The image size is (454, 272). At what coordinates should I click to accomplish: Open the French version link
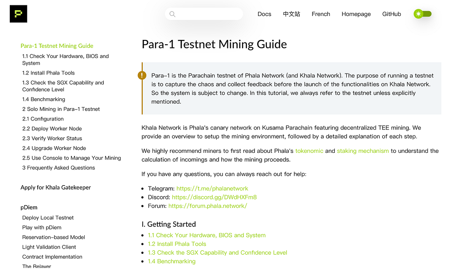(321, 14)
